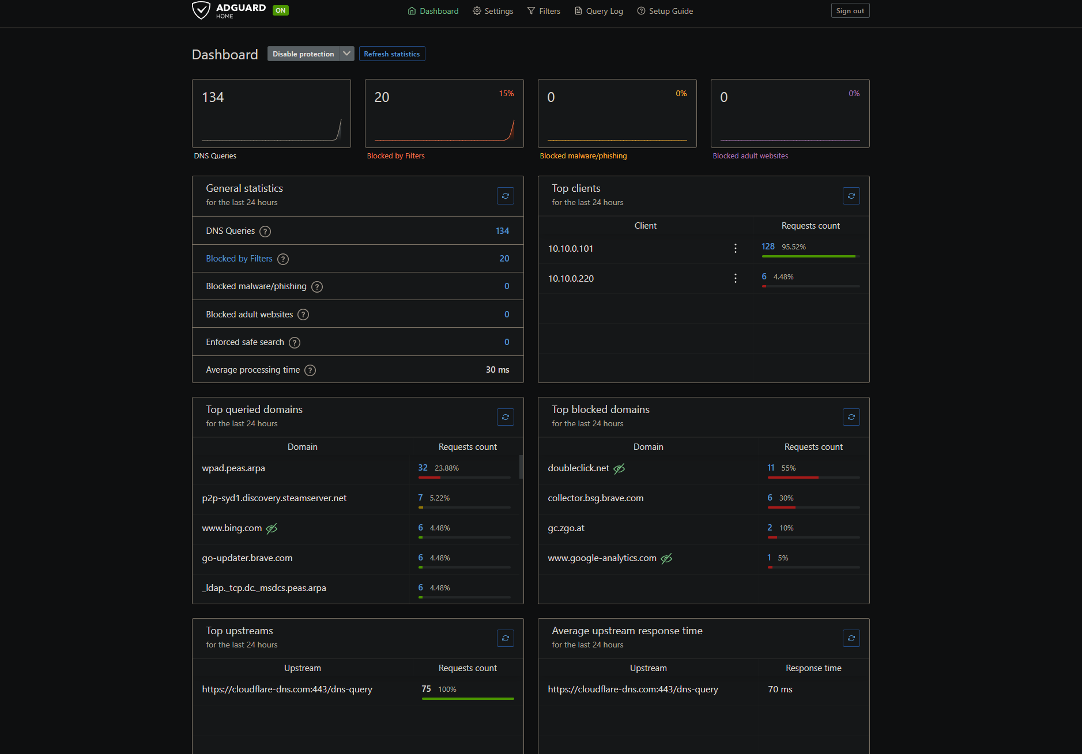1082x754 pixels.
Task: Click the DNS Queries value 134 link
Action: tap(502, 231)
